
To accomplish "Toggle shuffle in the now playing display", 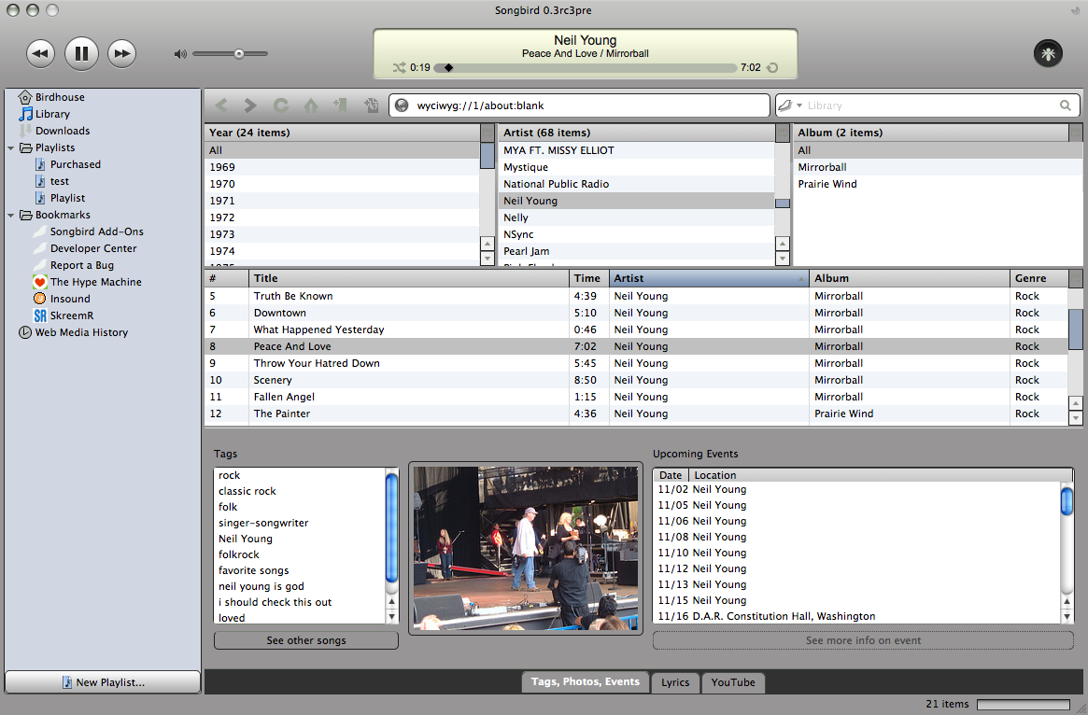I will 399,67.
